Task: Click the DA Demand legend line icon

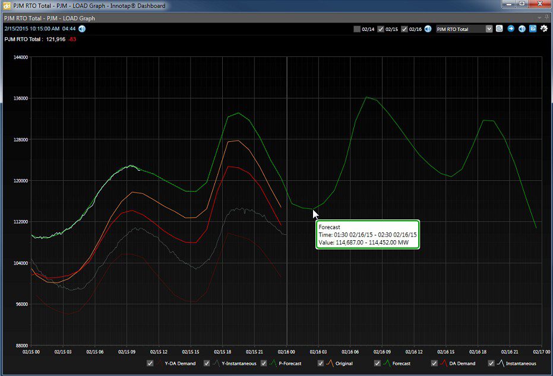Action: click(x=444, y=364)
